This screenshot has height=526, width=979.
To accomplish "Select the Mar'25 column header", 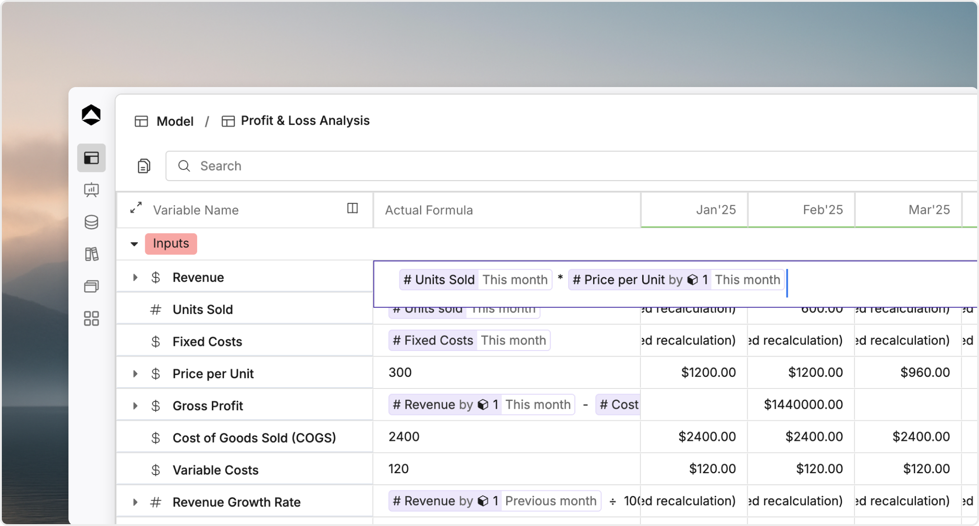I will 908,210.
